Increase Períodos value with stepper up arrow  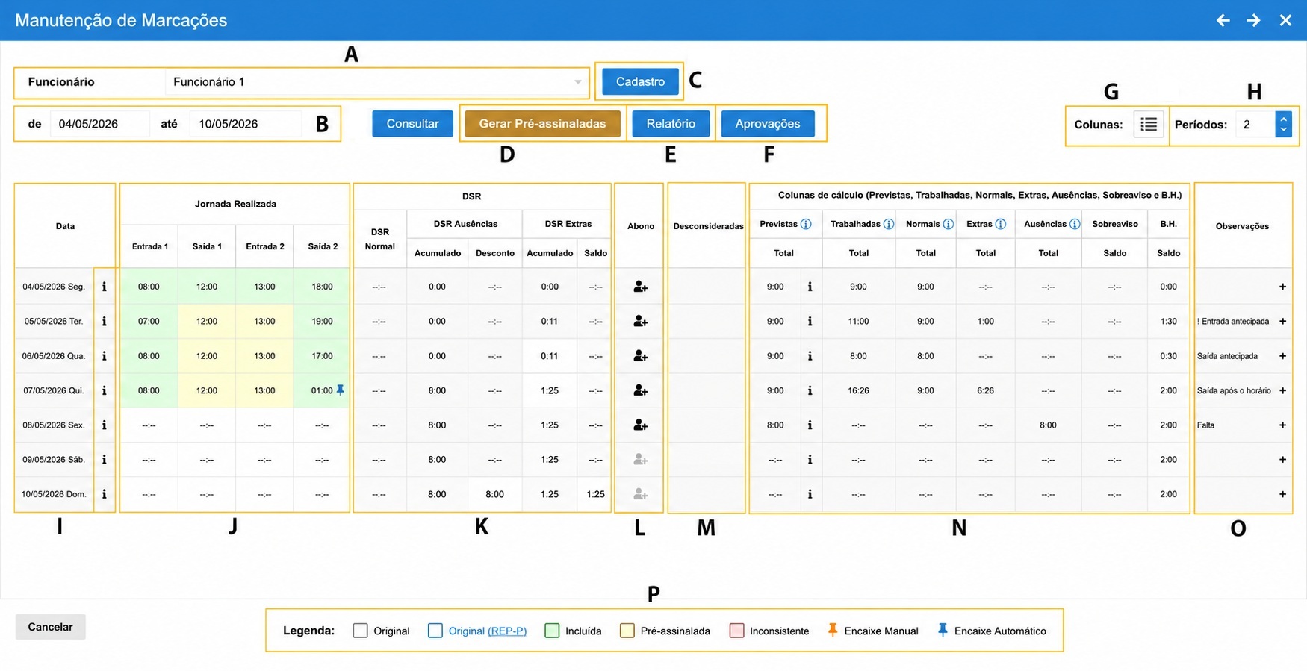click(1283, 118)
